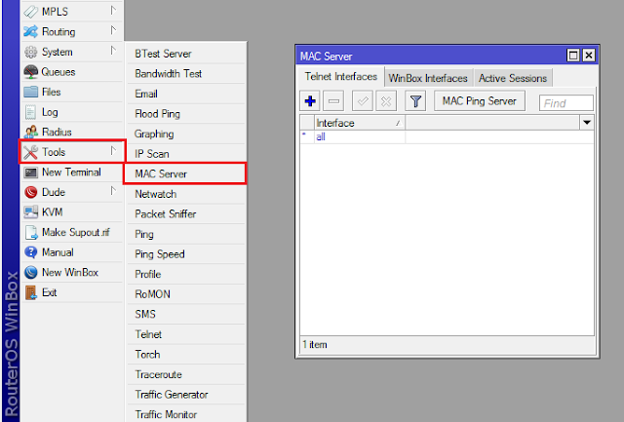The width and height of the screenshot is (624, 422).
Task: Click the System gear icon
Action: (30, 52)
